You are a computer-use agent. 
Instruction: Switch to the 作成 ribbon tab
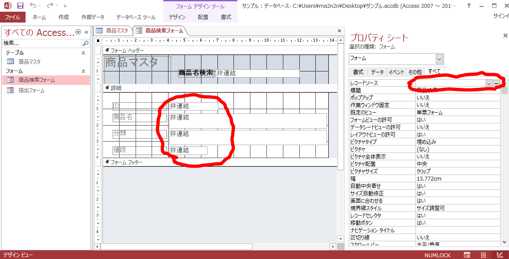click(x=64, y=17)
